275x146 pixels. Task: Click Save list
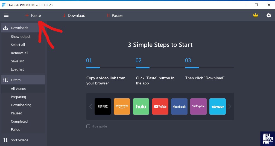coord(17,61)
